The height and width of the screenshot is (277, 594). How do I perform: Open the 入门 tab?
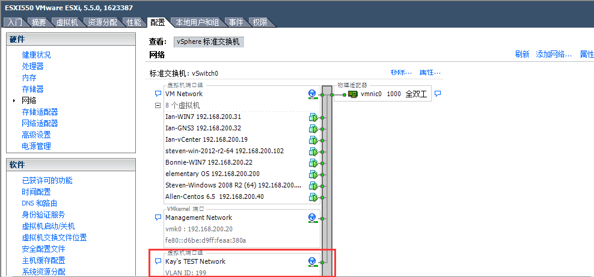pos(15,22)
